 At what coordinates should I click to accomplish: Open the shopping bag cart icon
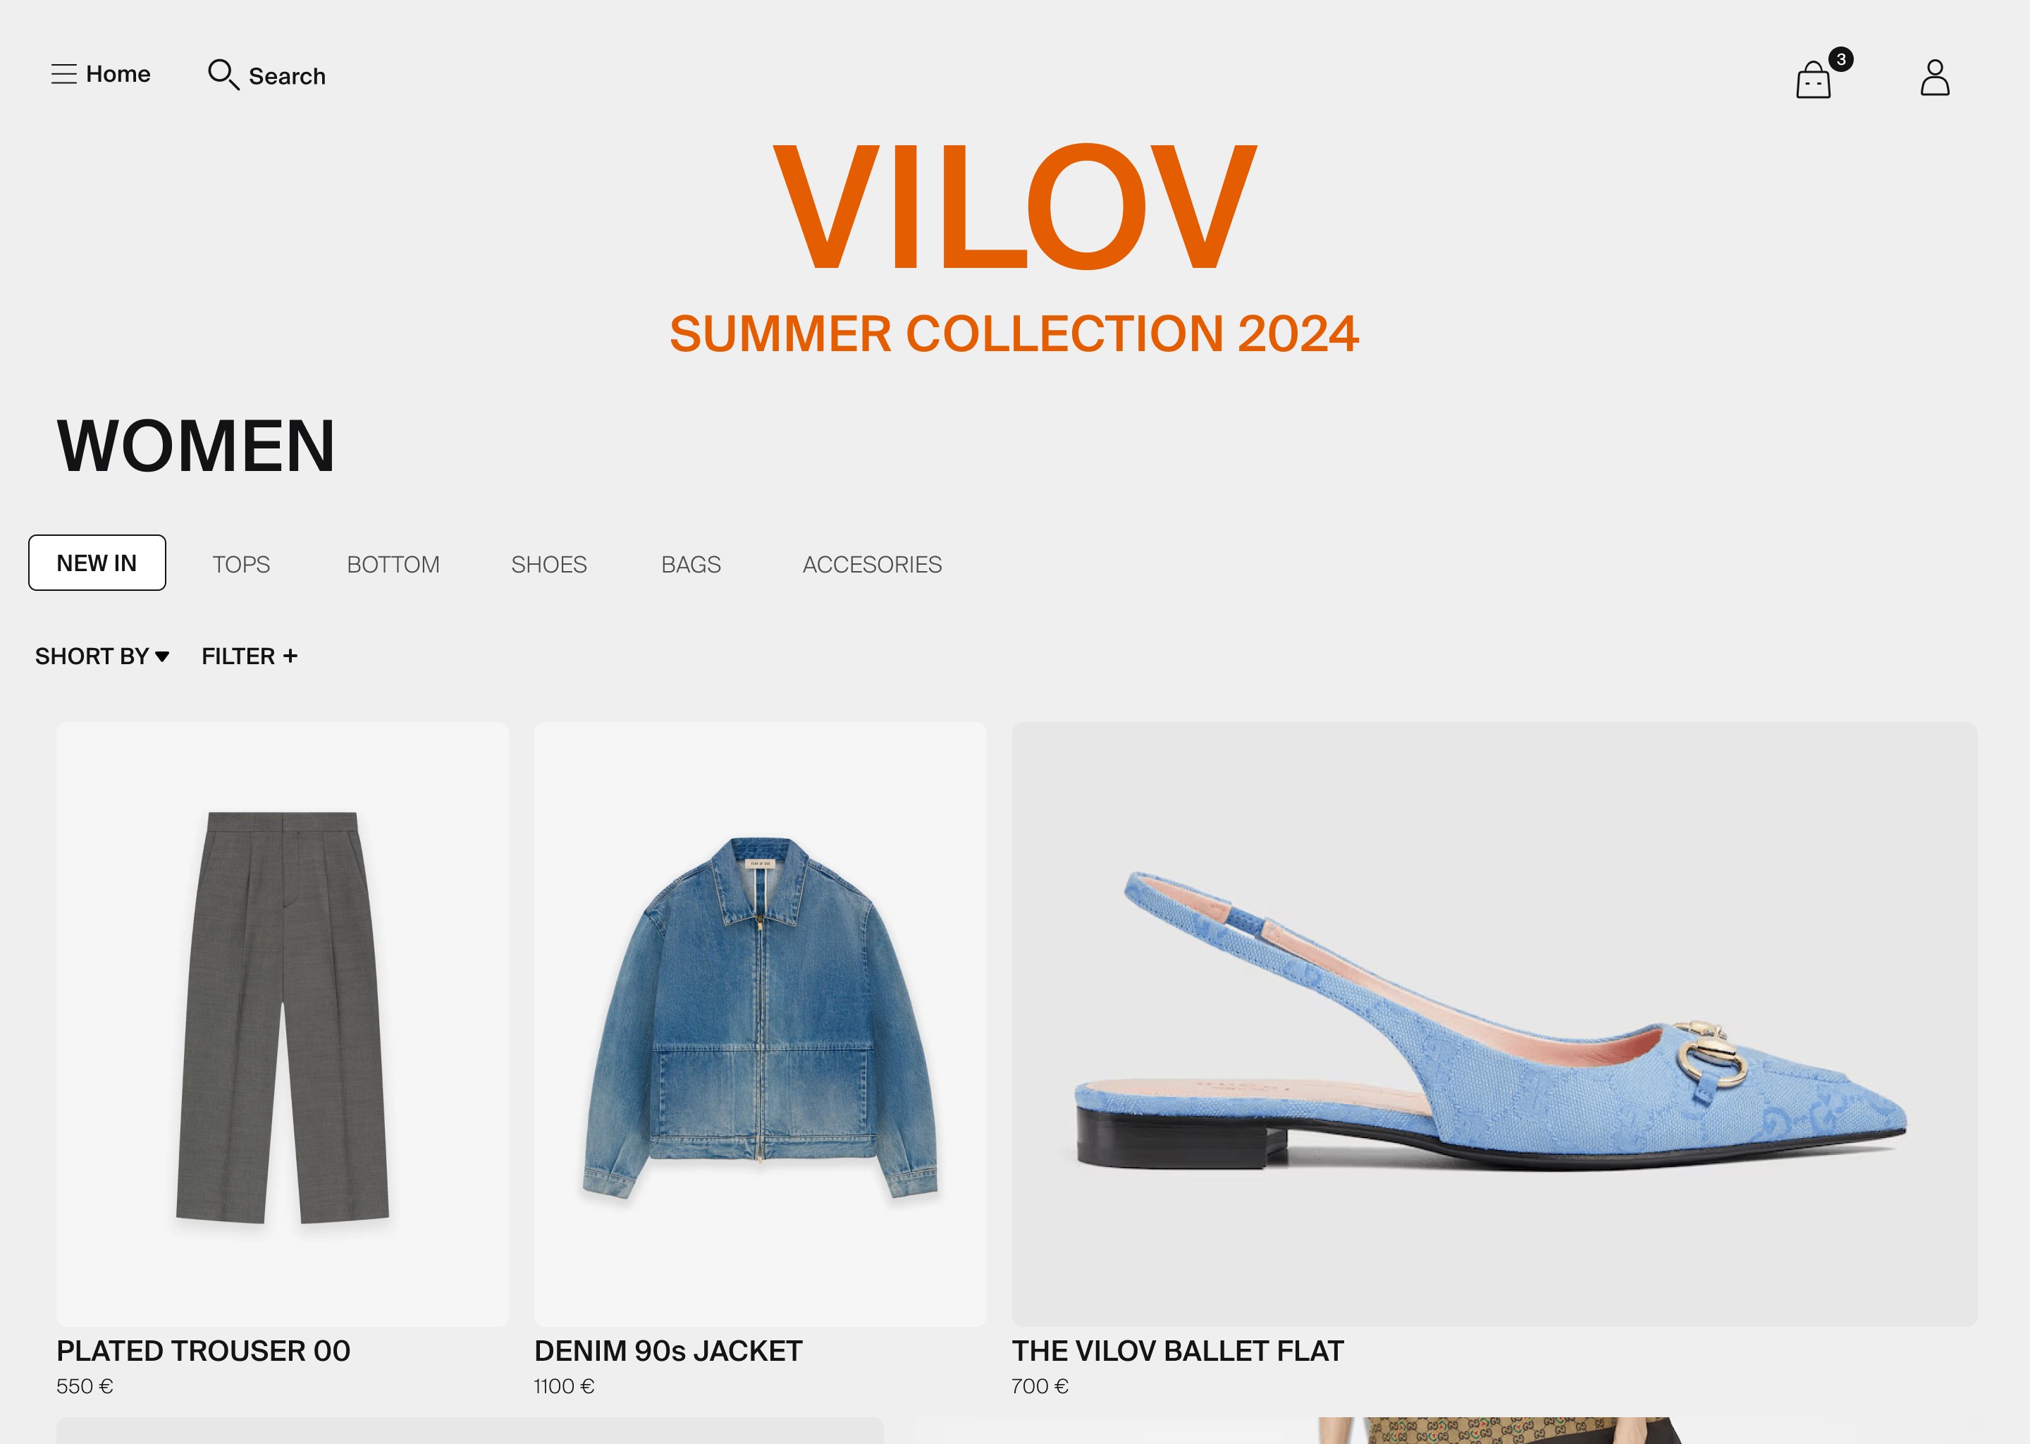click(x=1813, y=80)
